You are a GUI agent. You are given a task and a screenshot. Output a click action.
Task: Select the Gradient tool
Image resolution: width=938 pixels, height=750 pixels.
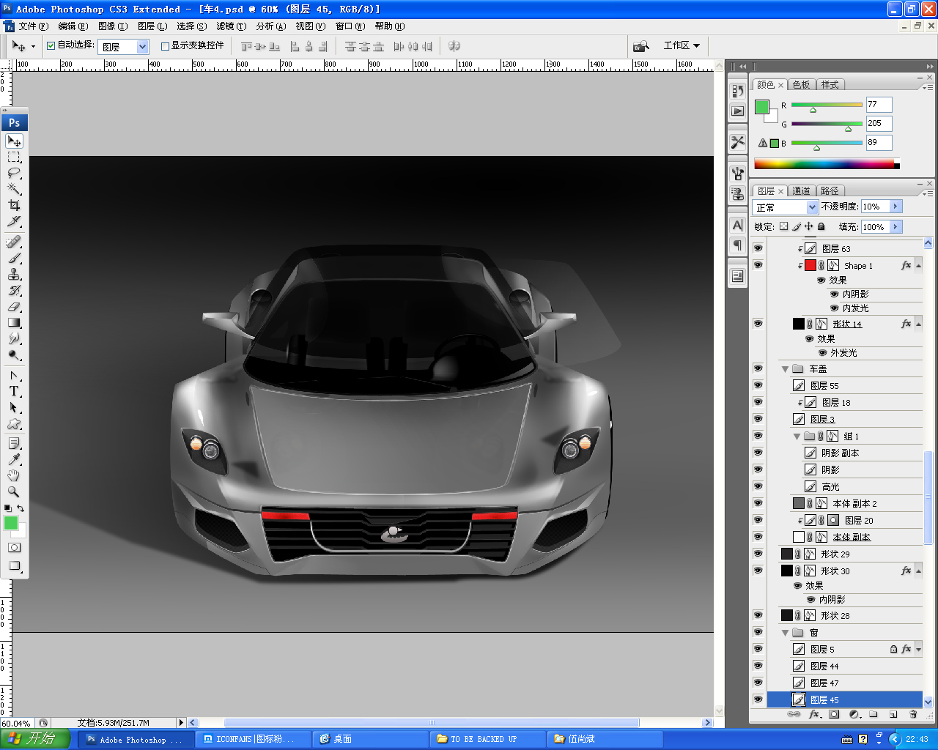[x=15, y=322]
